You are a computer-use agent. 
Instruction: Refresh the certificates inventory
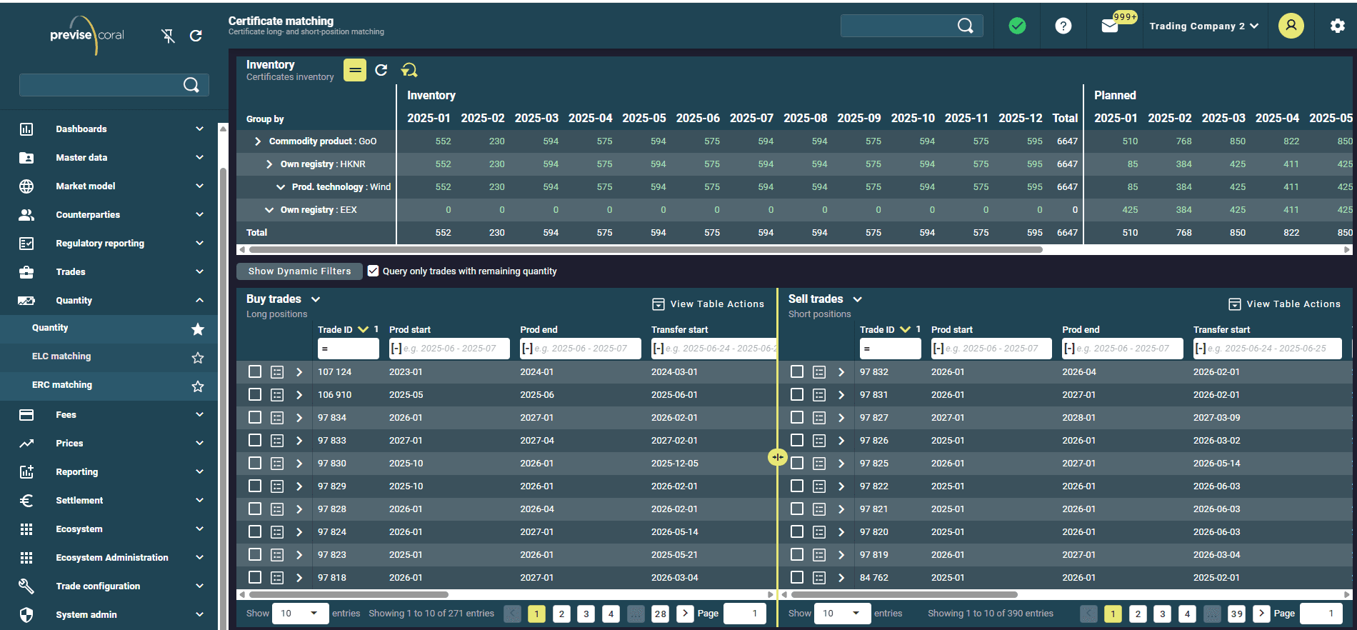coord(381,70)
